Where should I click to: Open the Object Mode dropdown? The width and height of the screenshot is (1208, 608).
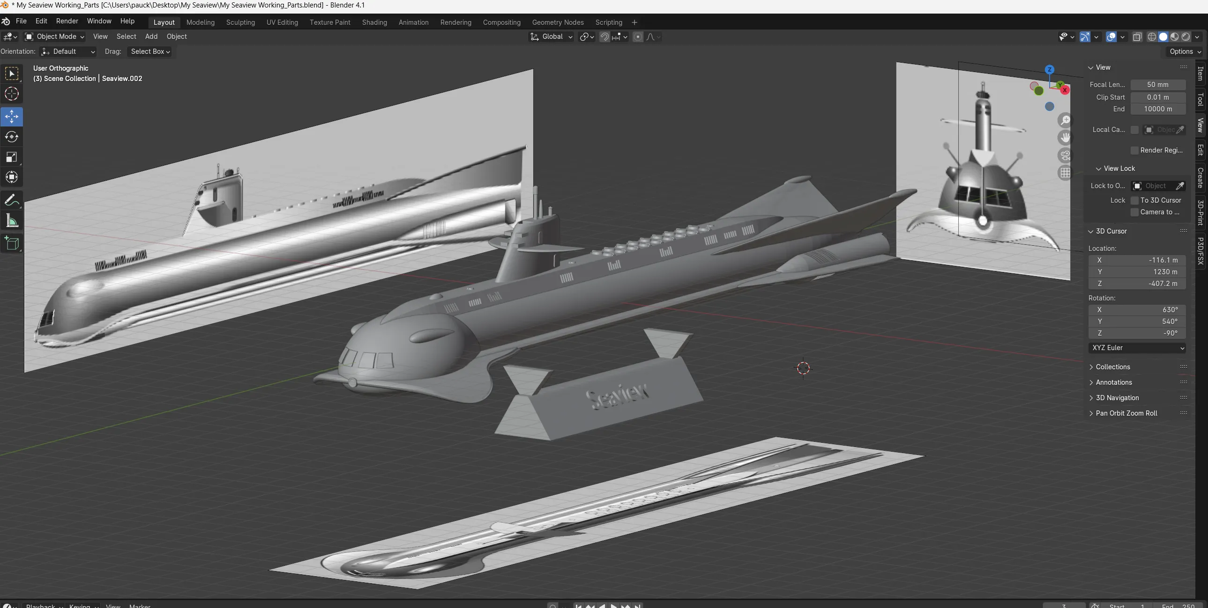pos(54,37)
